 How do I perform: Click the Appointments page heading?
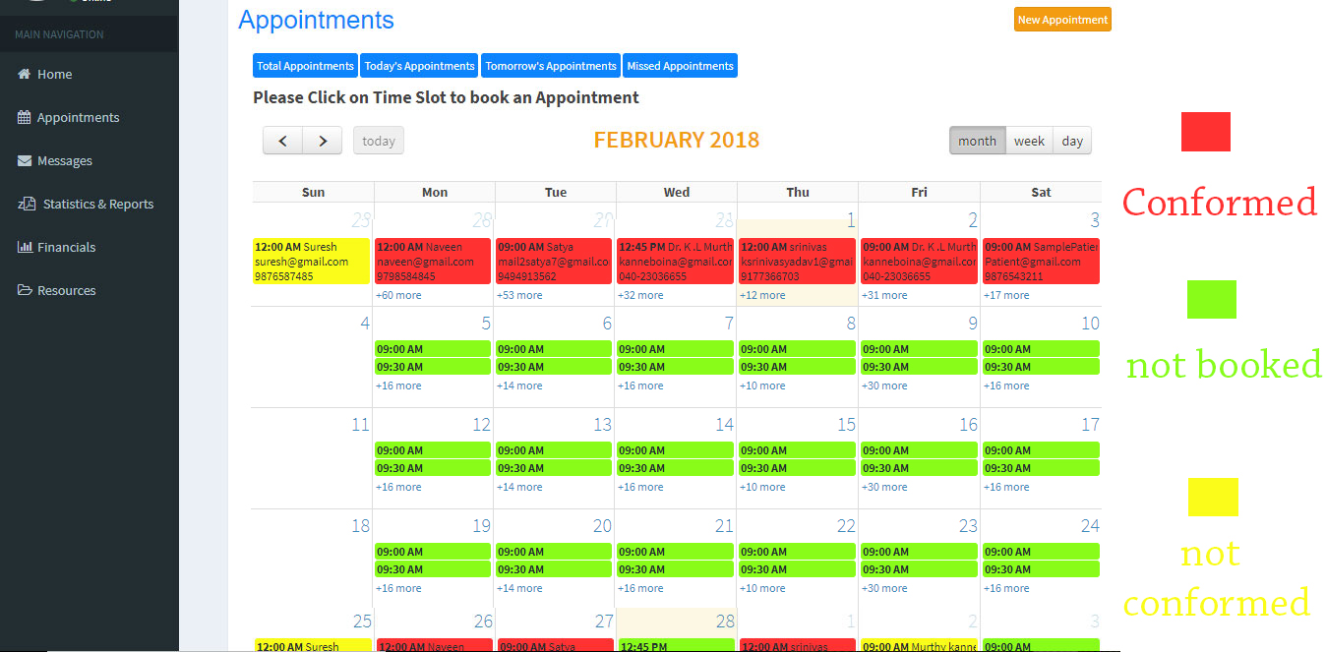(x=316, y=20)
